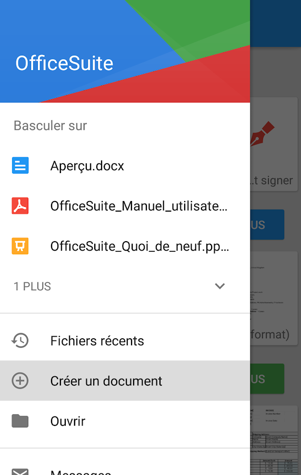Tap the blue document icon for Aperçu.docx
This screenshot has width=301, height=475.
coord(20,165)
